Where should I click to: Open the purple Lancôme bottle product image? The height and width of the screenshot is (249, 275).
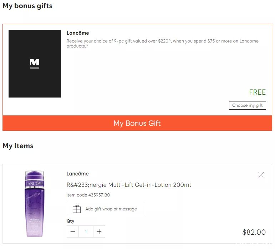[35, 204]
